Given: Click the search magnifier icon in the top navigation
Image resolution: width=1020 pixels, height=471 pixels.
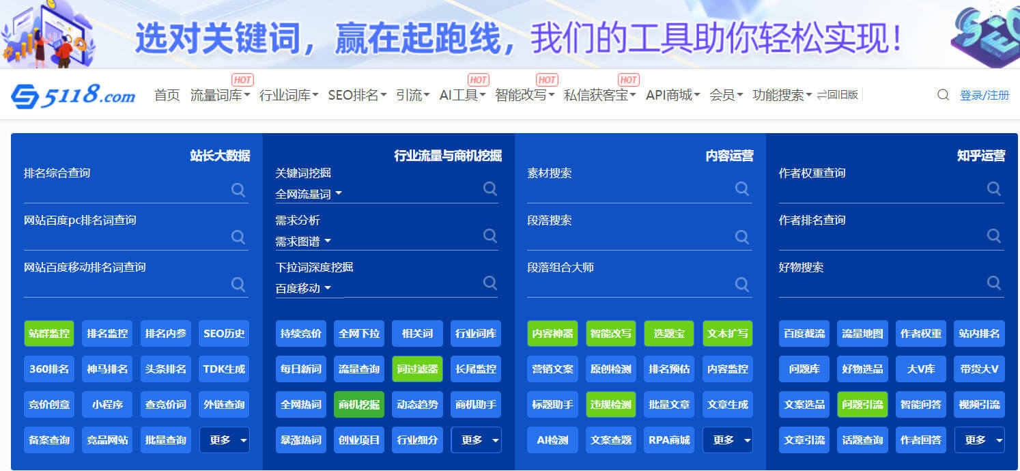Looking at the screenshot, I should click(x=943, y=96).
